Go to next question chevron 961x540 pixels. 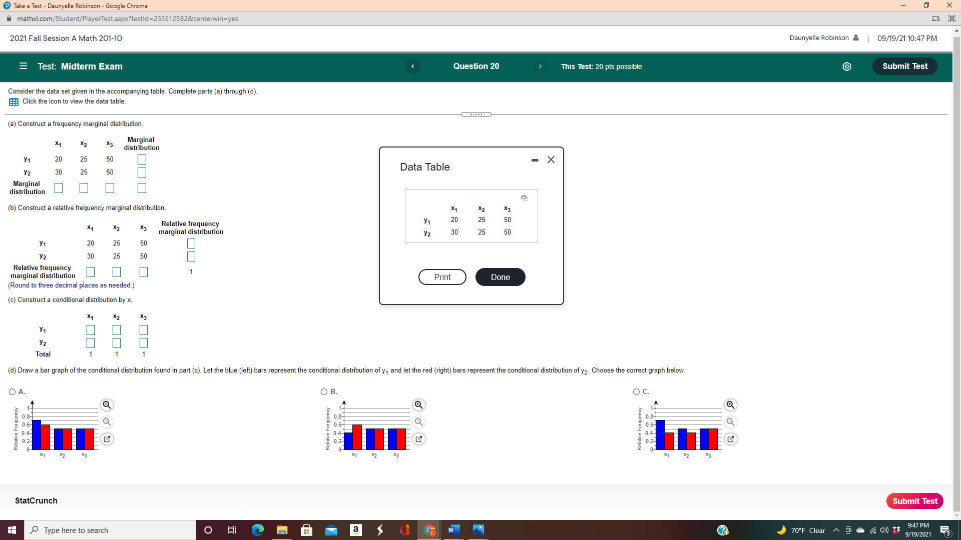coord(540,66)
